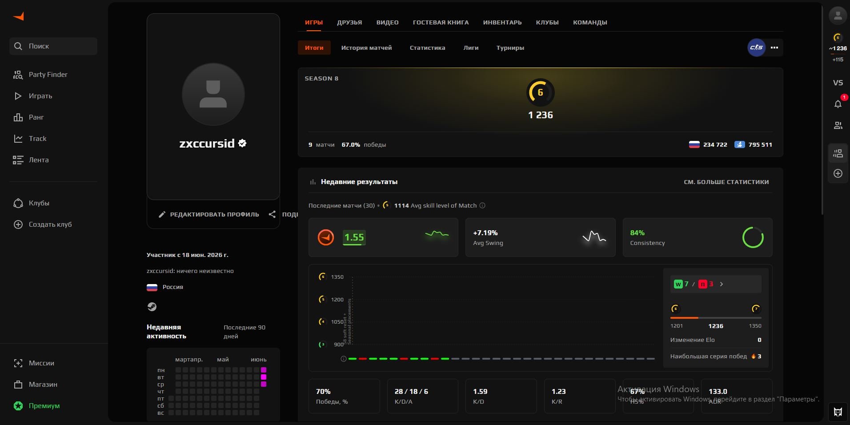Image resolution: width=850 pixels, height=425 pixels.
Task: Click the 84% Consistency card
Action: coord(698,237)
